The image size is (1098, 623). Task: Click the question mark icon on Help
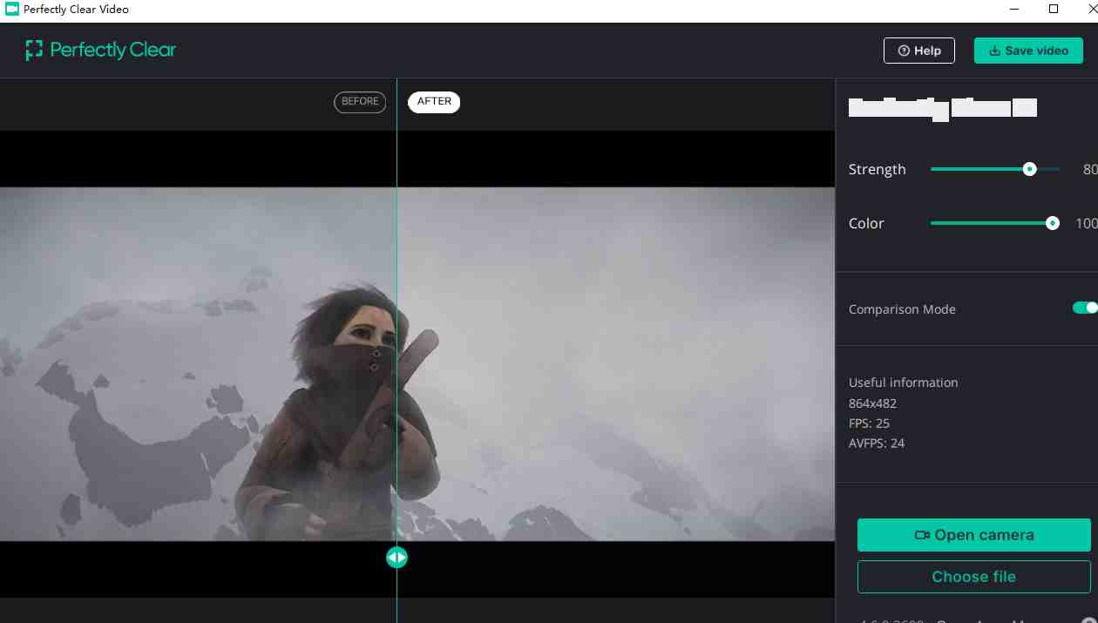pos(903,51)
